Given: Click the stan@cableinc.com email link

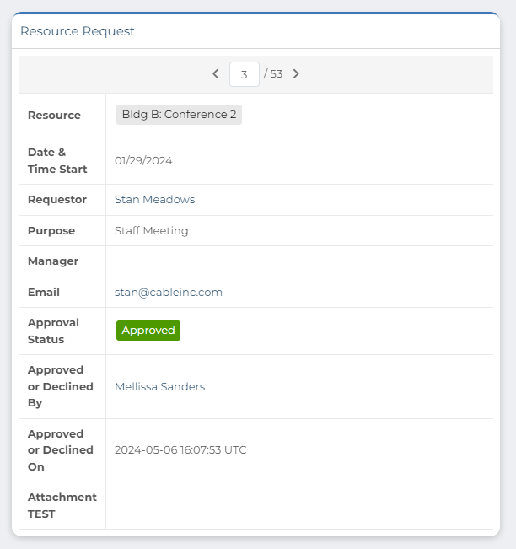Looking at the screenshot, I should [x=169, y=293].
